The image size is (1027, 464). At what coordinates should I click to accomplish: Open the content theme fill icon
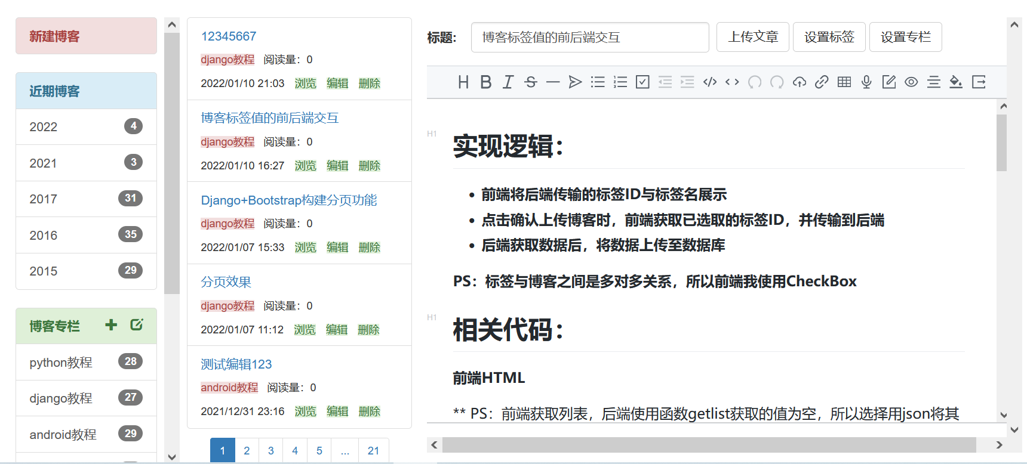pyautogui.click(x=956, y=82)
